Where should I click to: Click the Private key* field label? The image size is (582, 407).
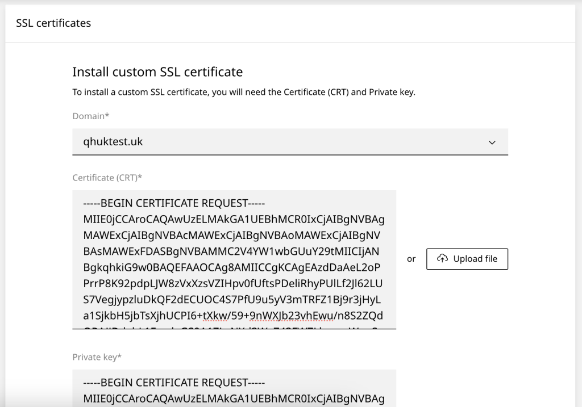[x=97, y=357]
